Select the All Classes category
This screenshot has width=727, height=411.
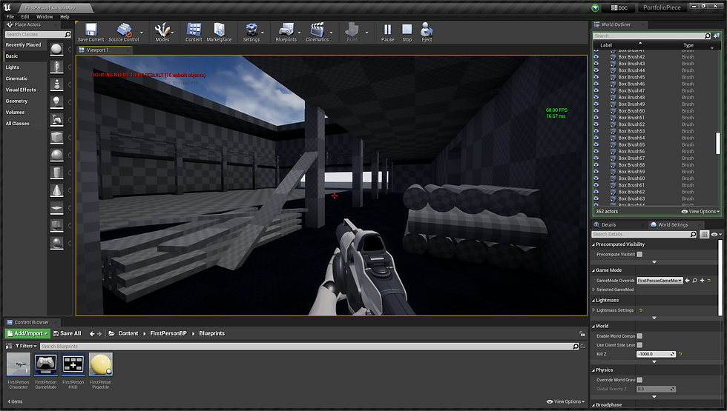click(17, 124)
